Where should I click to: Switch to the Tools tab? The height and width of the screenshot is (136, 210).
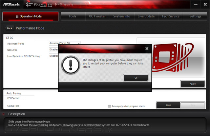pyautogui.click(x=73, y=16)
